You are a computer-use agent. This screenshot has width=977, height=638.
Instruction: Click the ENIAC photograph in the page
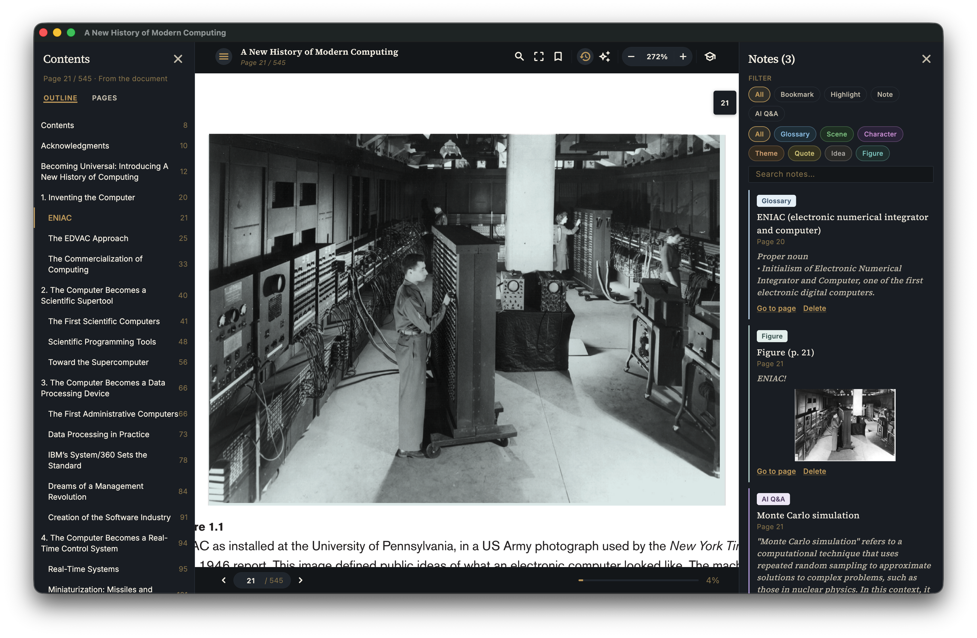[x=467, y=319]
